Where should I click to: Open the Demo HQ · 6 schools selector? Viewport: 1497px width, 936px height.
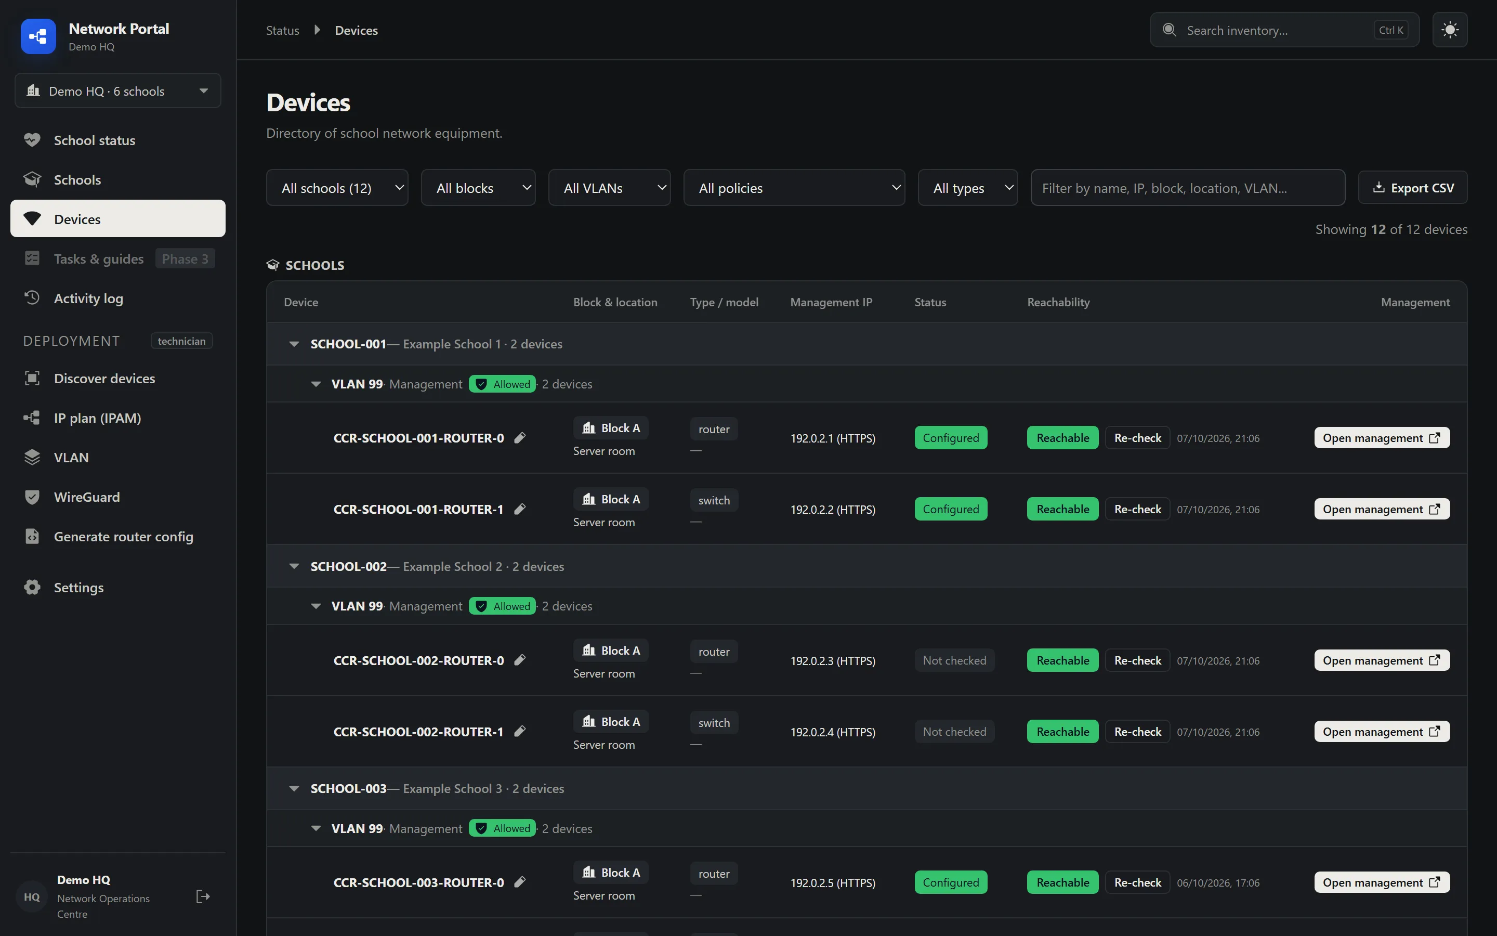point(117,91)
